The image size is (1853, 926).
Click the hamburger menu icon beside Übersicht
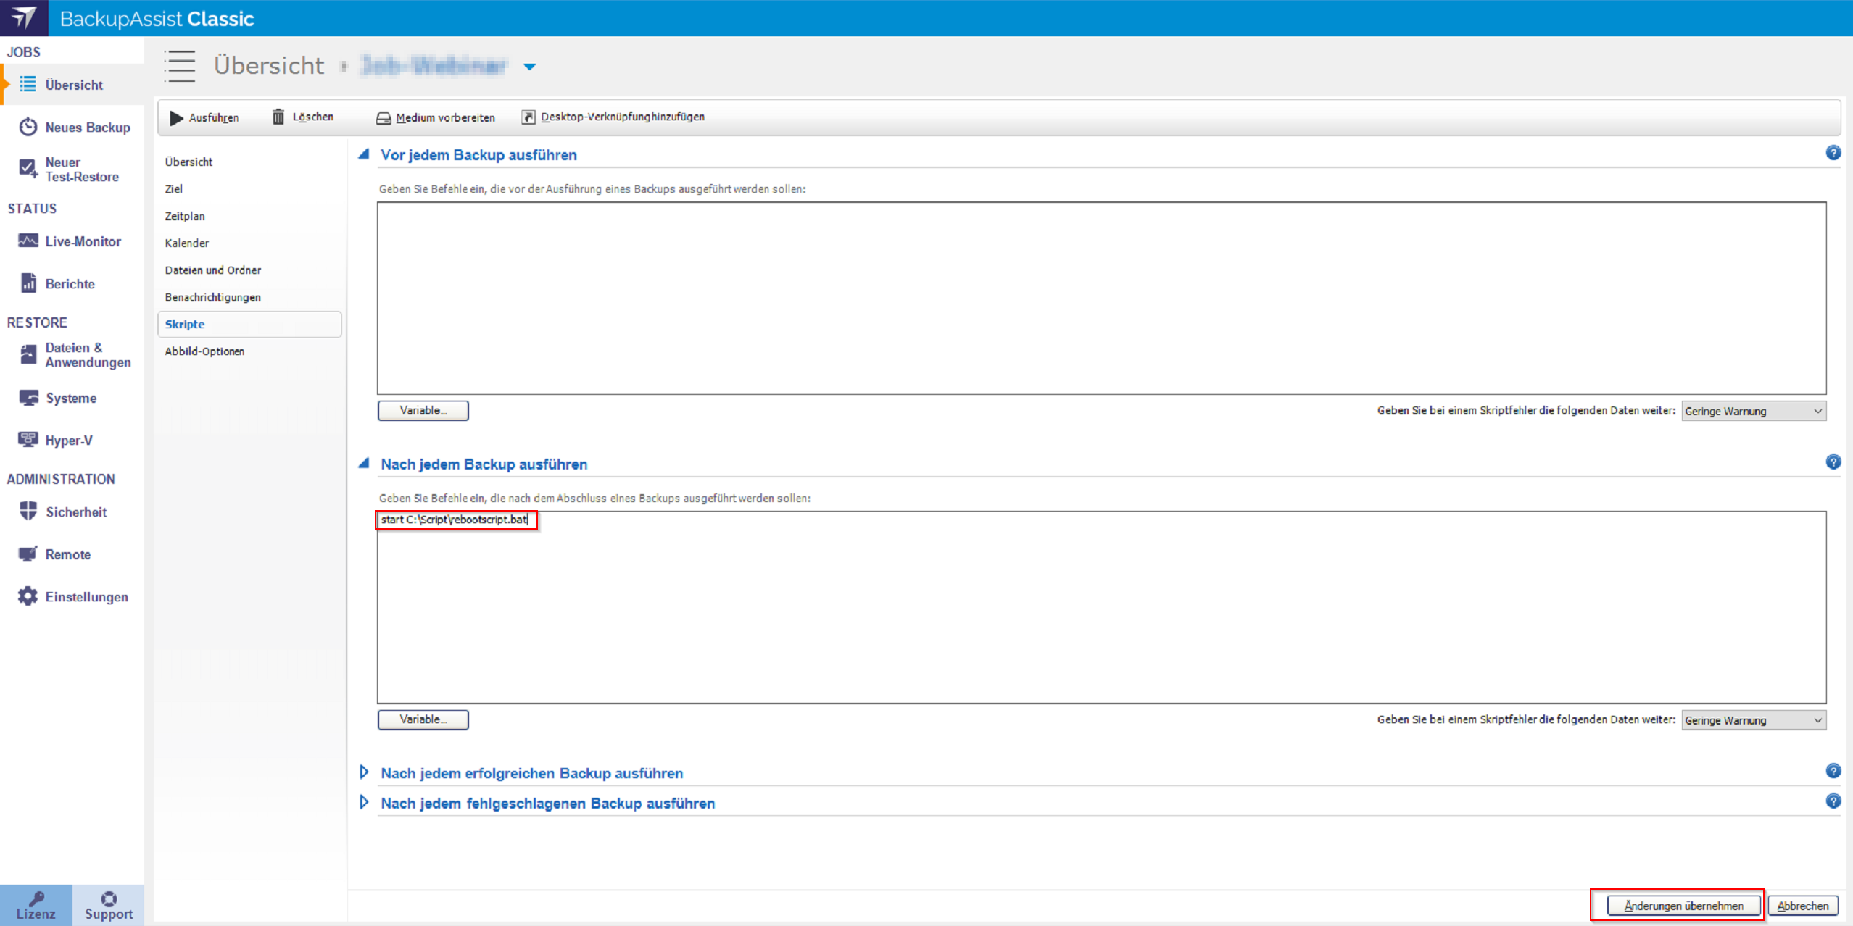(180, 66)
